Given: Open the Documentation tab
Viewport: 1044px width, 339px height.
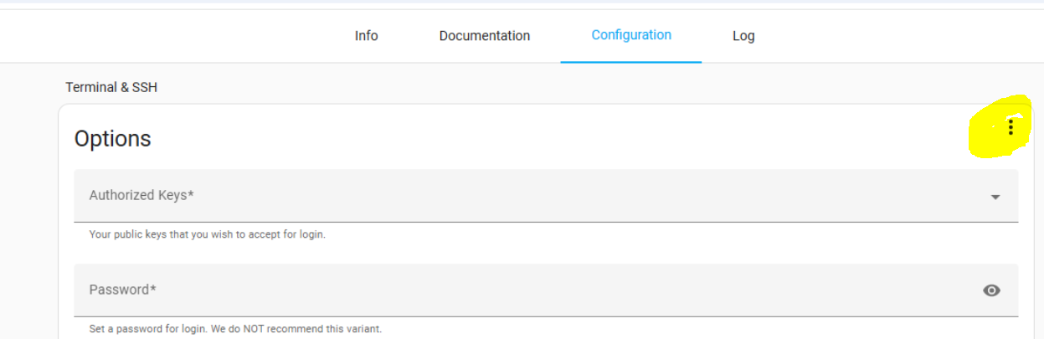Looking at the screenshot, I should 484,36.
